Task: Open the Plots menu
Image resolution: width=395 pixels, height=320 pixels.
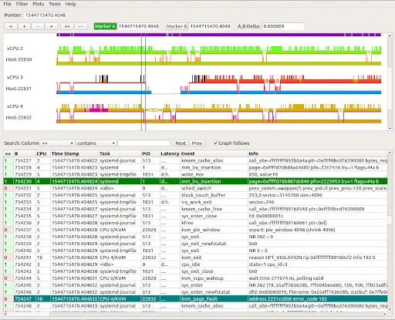Action: (39, 4)
